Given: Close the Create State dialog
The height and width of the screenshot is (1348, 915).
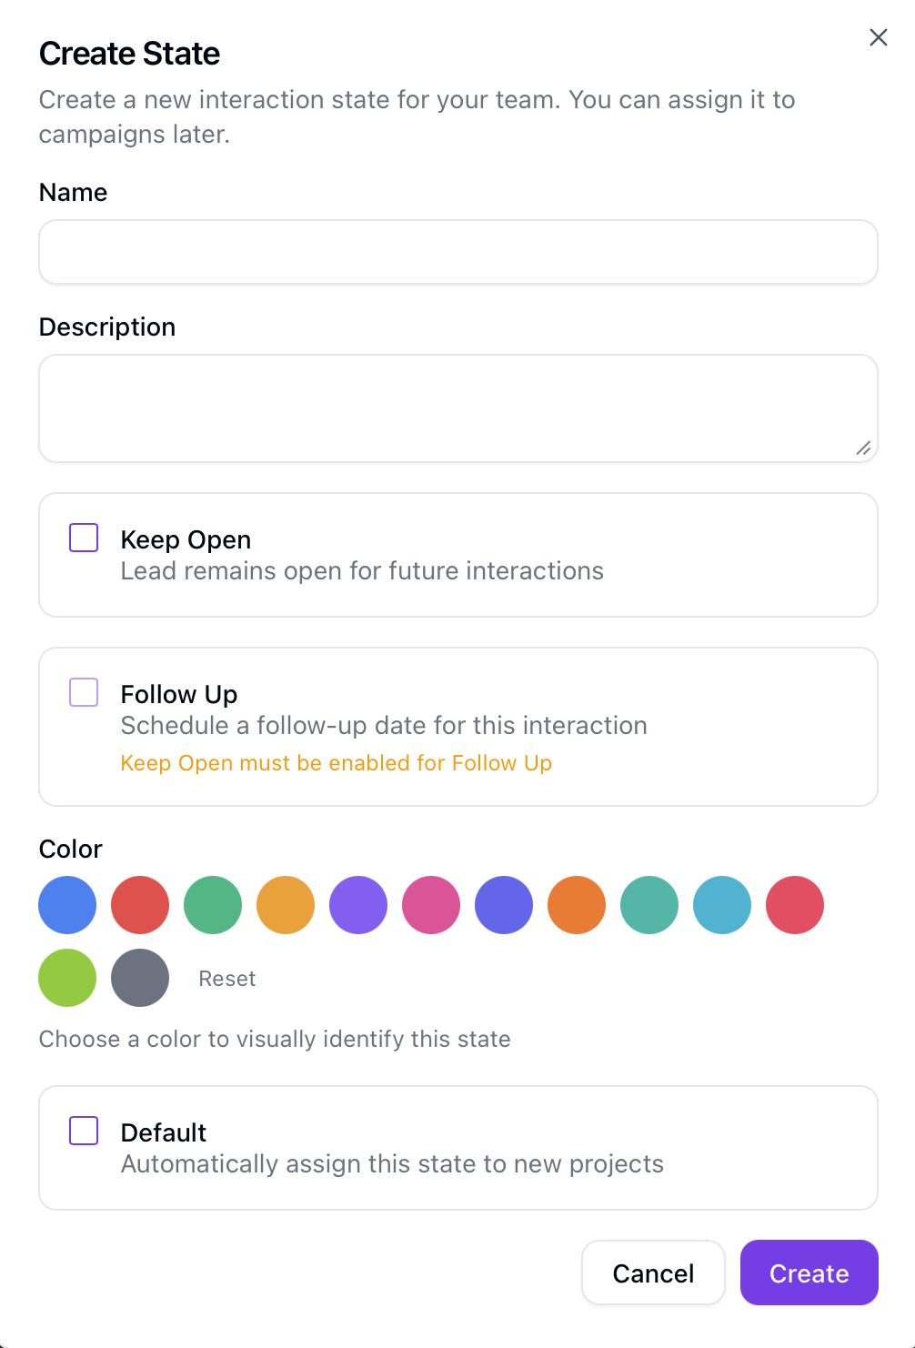Looking at the screenshot, I should 878,37.
